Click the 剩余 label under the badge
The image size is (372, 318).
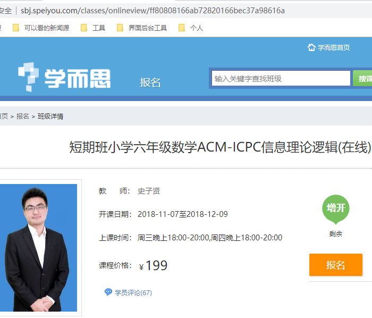(x=336, y=234)
